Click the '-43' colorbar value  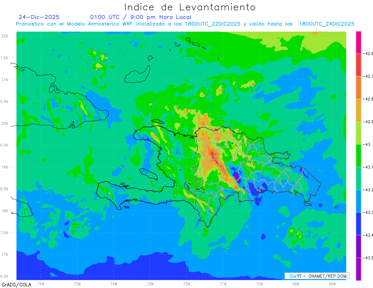click(x=367, y=144)
